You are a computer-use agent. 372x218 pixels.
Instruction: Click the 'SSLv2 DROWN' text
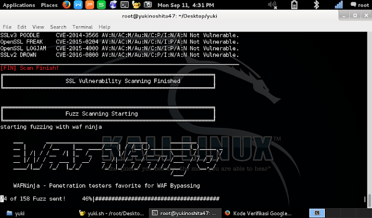[x=18, y=55]
